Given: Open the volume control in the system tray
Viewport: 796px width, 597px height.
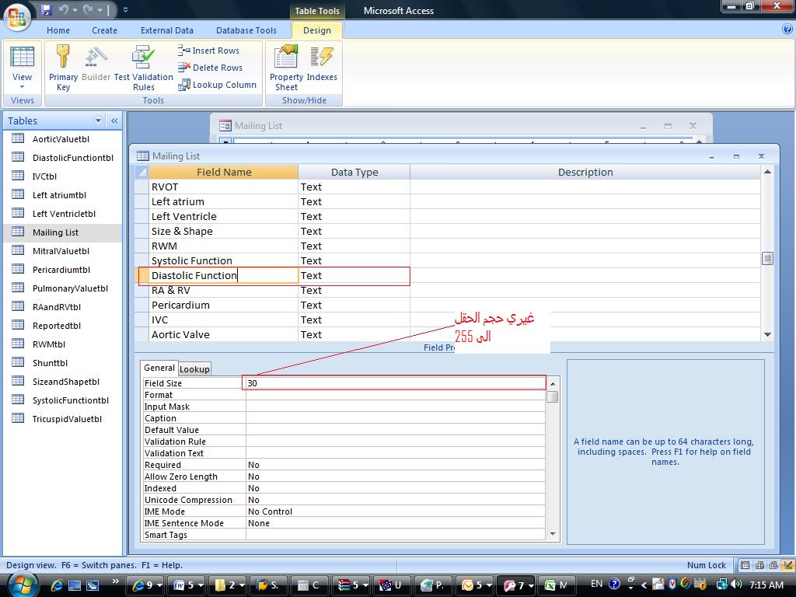Looking at the screenshot, I should (737, 585).
